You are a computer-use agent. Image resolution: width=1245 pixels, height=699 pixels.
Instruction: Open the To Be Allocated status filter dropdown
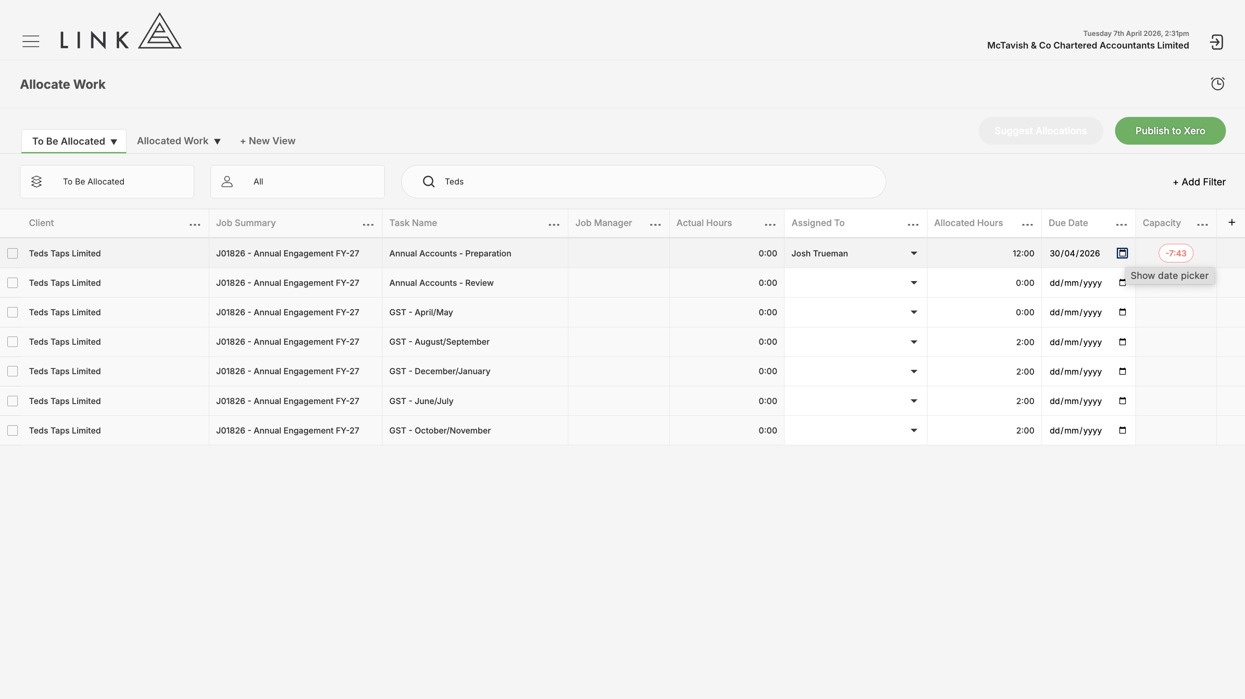tap(107, 181)
